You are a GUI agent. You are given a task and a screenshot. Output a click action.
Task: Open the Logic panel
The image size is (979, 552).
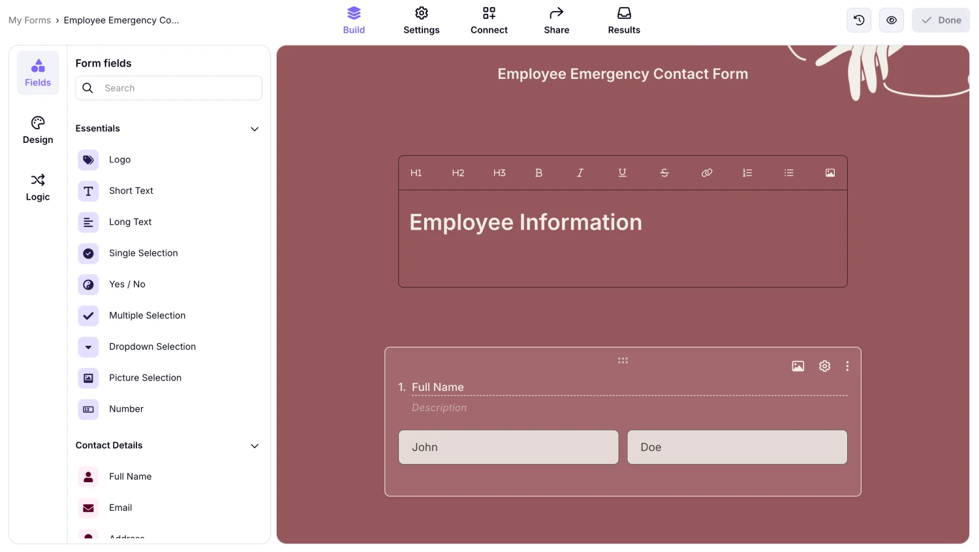pyautogui.click(x=37, y=187)
